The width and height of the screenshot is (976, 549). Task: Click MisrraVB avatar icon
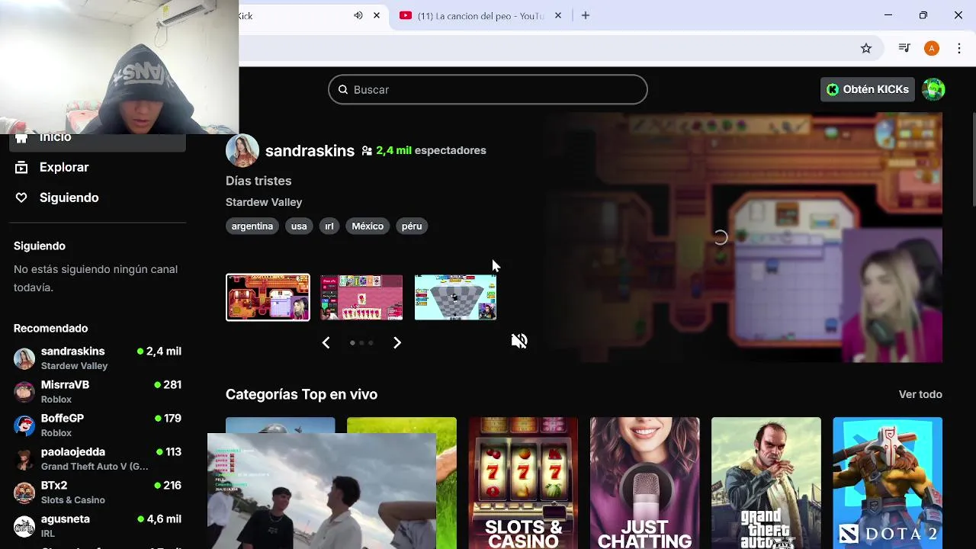tap(24, 392)
